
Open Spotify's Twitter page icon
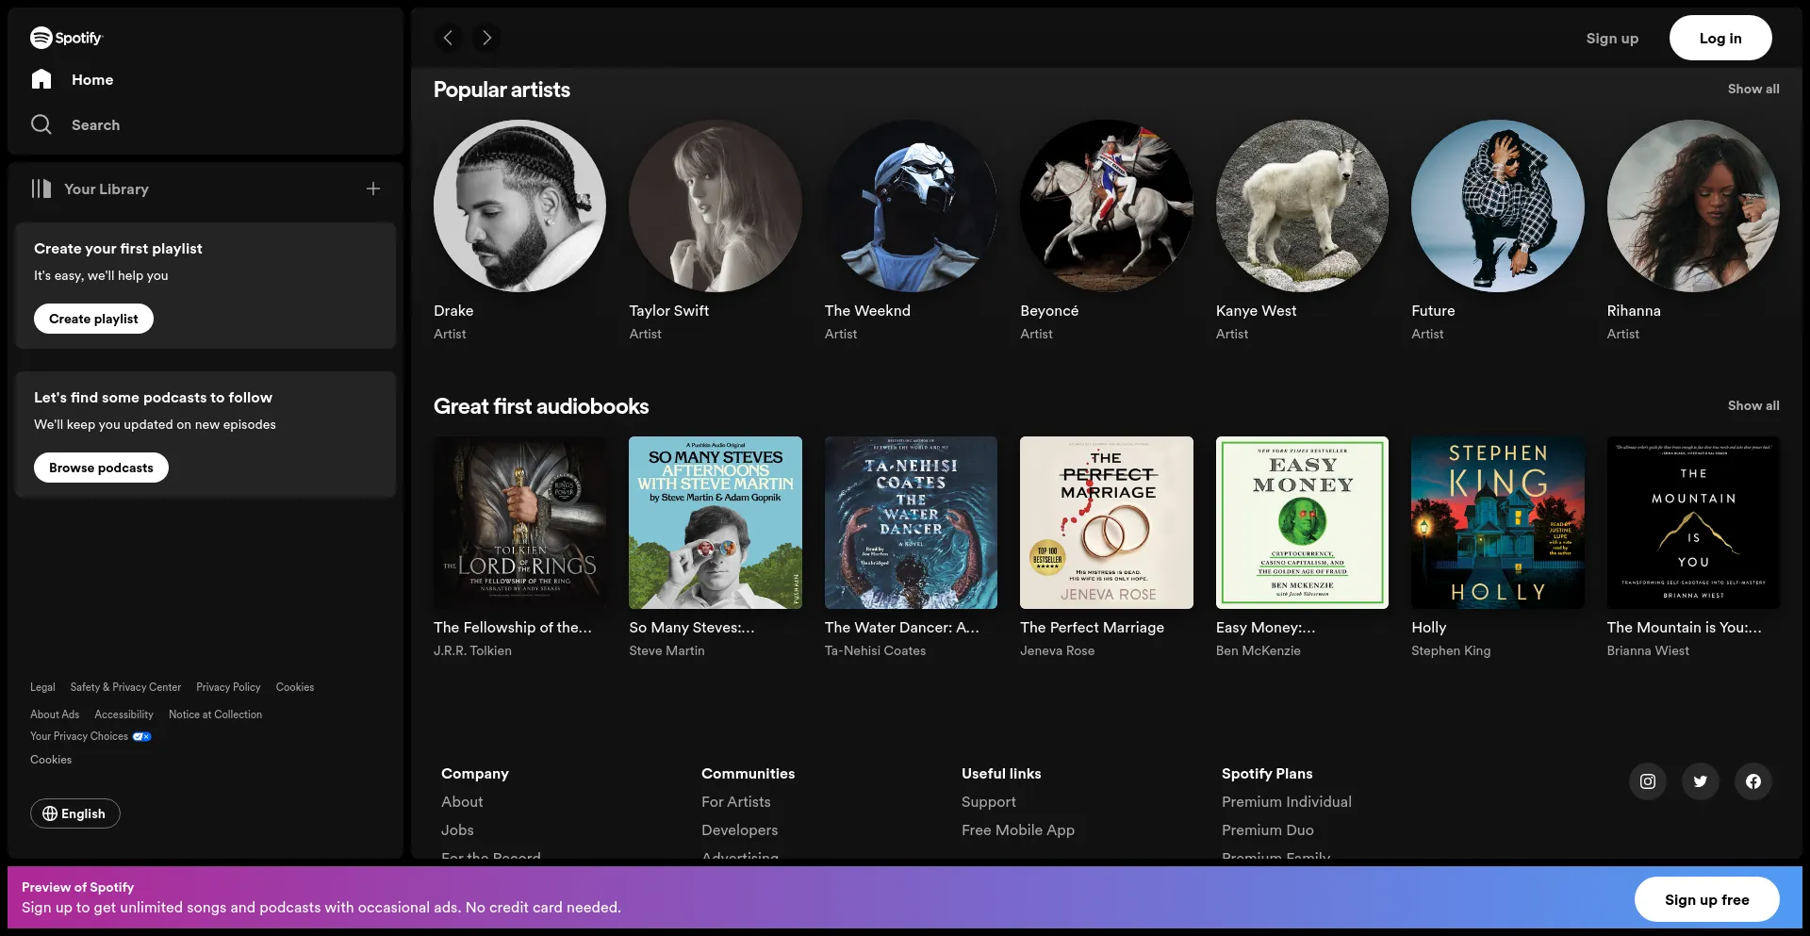tap(1701, 781)
